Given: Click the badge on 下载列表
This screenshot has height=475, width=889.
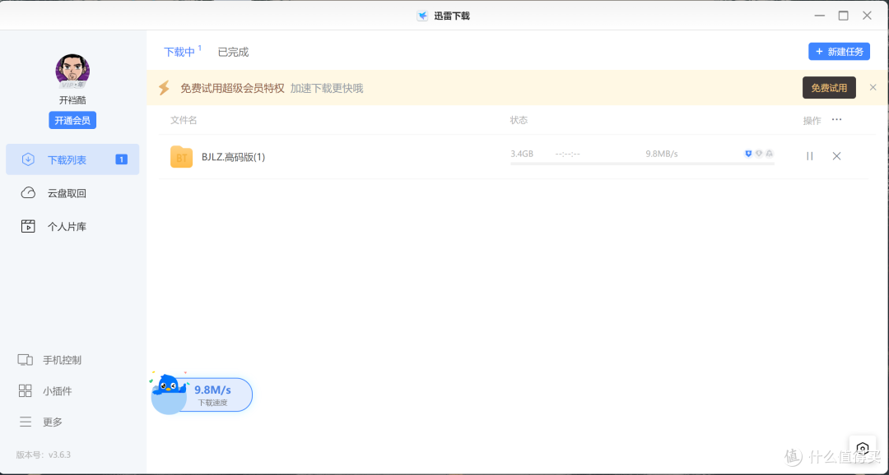Looking at the screenshot, I should [121, 159].
